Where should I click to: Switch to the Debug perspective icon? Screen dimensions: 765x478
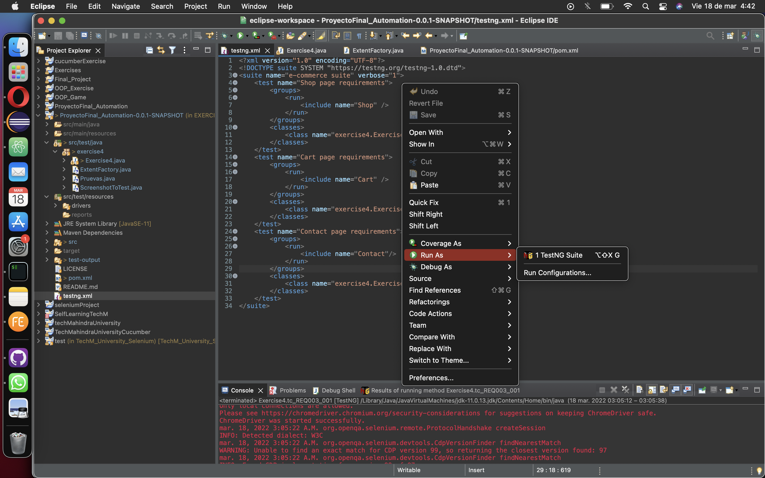(x=757, y=36)
